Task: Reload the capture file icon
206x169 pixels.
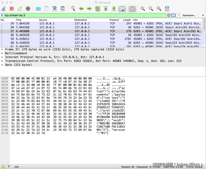Action: 63,9
